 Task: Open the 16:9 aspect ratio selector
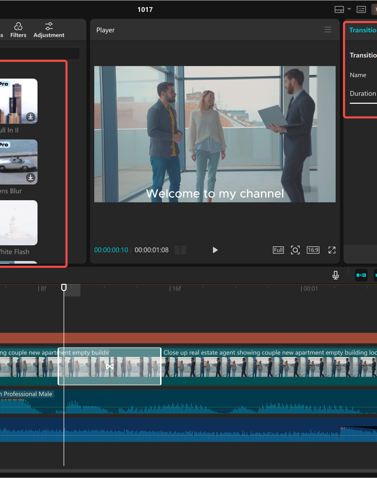(x=313, y=250)
